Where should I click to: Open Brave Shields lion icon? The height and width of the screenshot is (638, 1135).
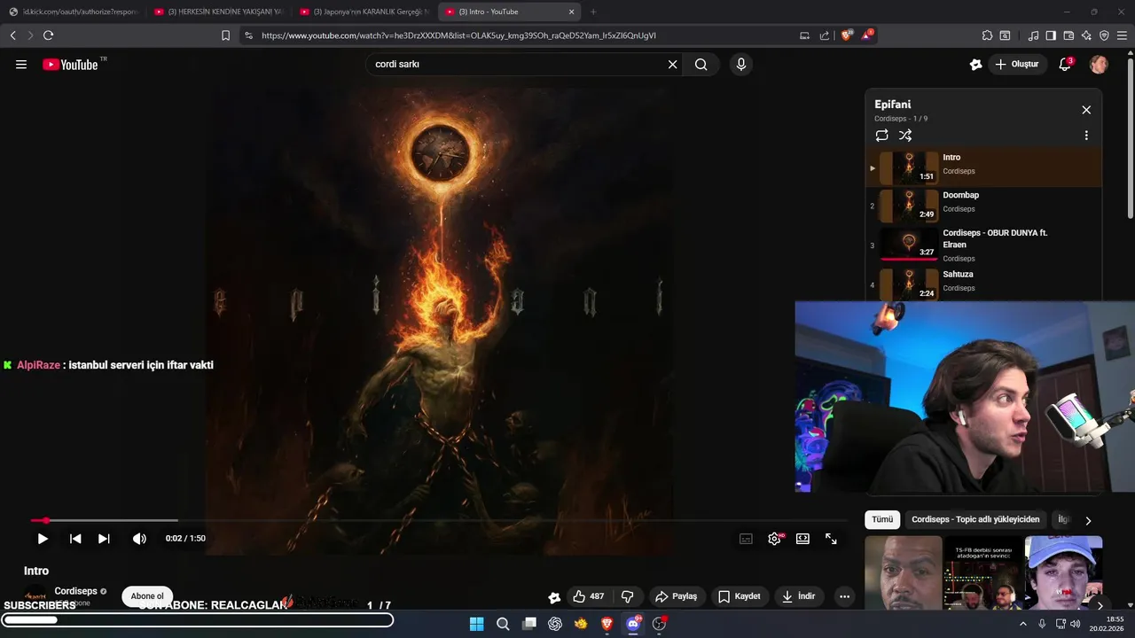click(x=847, y=35)
